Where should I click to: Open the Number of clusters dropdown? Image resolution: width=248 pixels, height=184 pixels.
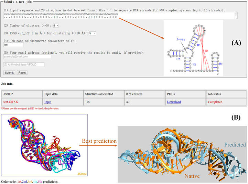pos(55,25)
